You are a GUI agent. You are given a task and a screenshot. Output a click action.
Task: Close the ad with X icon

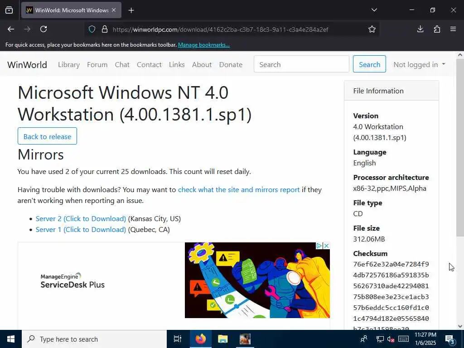click(x=326, y=246)
